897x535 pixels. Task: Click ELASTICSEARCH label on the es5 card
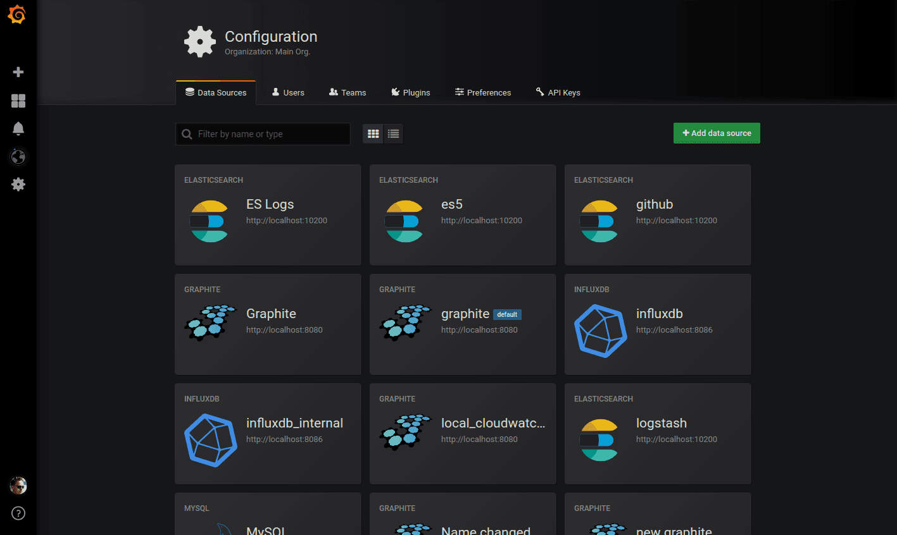[408, 180]
